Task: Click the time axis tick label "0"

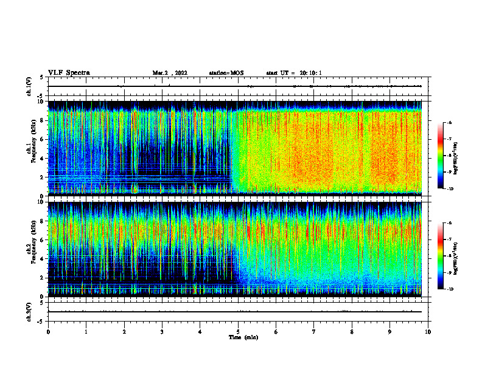Action: [48, 332]
